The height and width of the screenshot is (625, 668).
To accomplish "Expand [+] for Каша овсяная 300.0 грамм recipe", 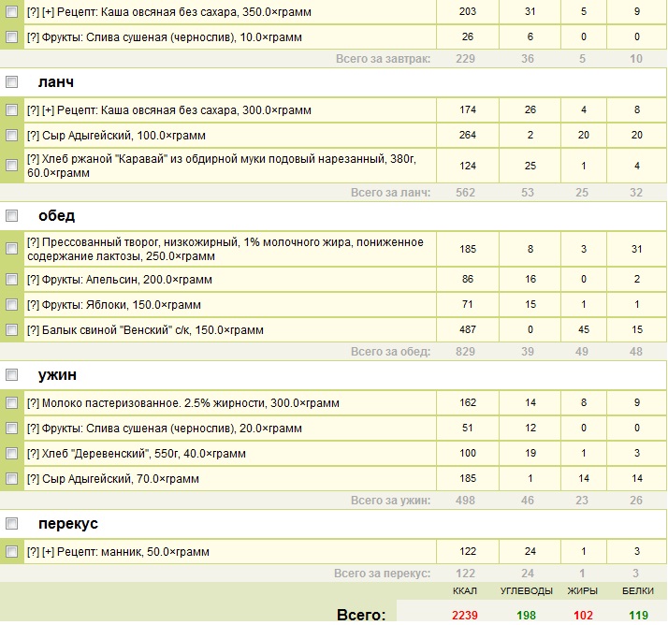I will pos(48,110).
